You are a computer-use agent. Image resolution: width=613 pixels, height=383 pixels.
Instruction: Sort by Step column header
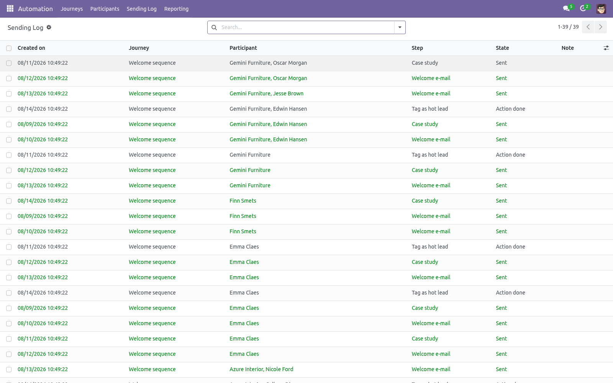coord(417,48)
